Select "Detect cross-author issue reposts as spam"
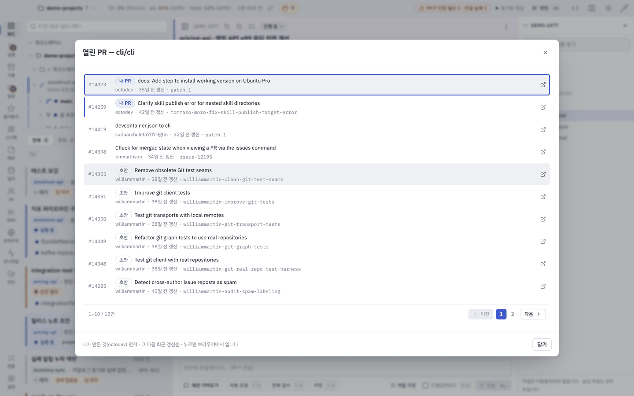This screenshot has height=396, width=634. tap(185, 282)
